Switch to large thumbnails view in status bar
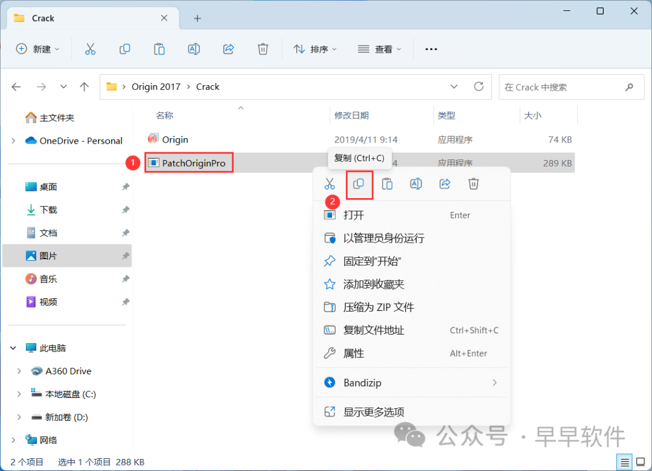The width and height of the screenshot is (652, 471). pyautogui.click(x=641, y=462)
